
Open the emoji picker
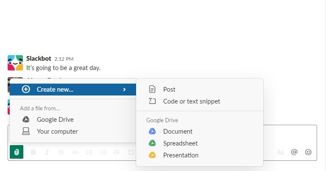pos(308,152)
